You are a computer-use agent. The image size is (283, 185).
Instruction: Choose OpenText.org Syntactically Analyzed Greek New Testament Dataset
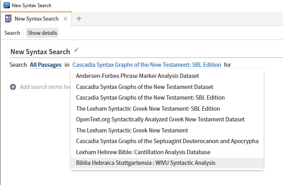(x=167, y=119)
